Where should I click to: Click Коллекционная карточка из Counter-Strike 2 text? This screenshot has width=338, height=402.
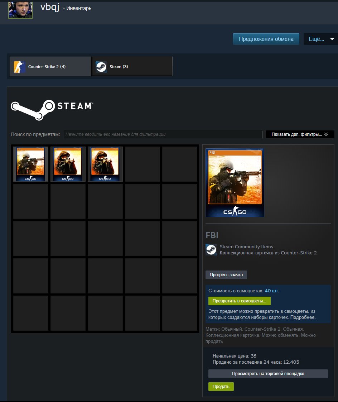[x=268, y=253]
